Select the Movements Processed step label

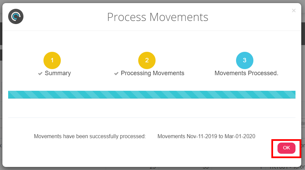coord(246,73)
